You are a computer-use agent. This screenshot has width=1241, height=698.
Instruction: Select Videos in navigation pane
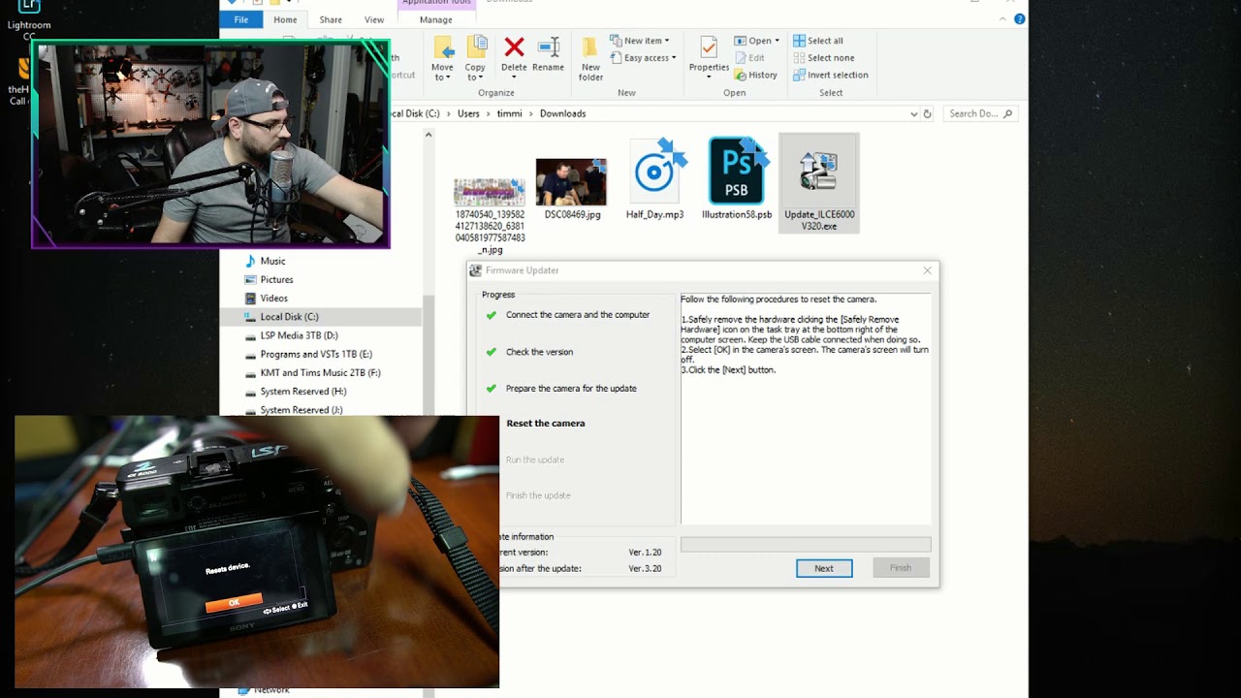tap(273, 298)
